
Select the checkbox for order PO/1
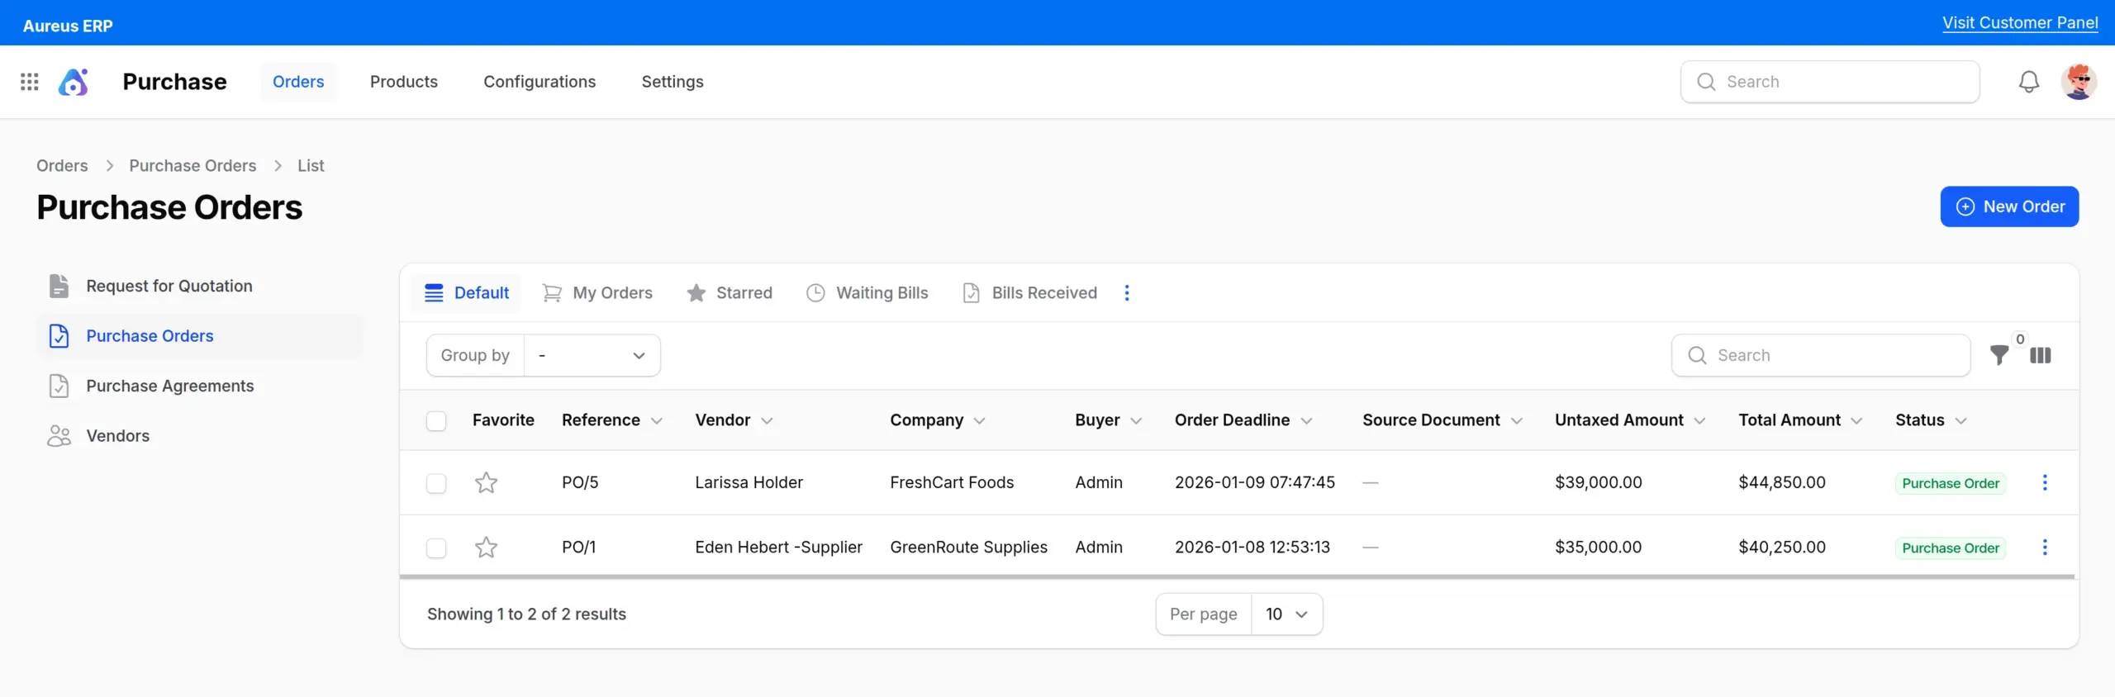[436, 548]
